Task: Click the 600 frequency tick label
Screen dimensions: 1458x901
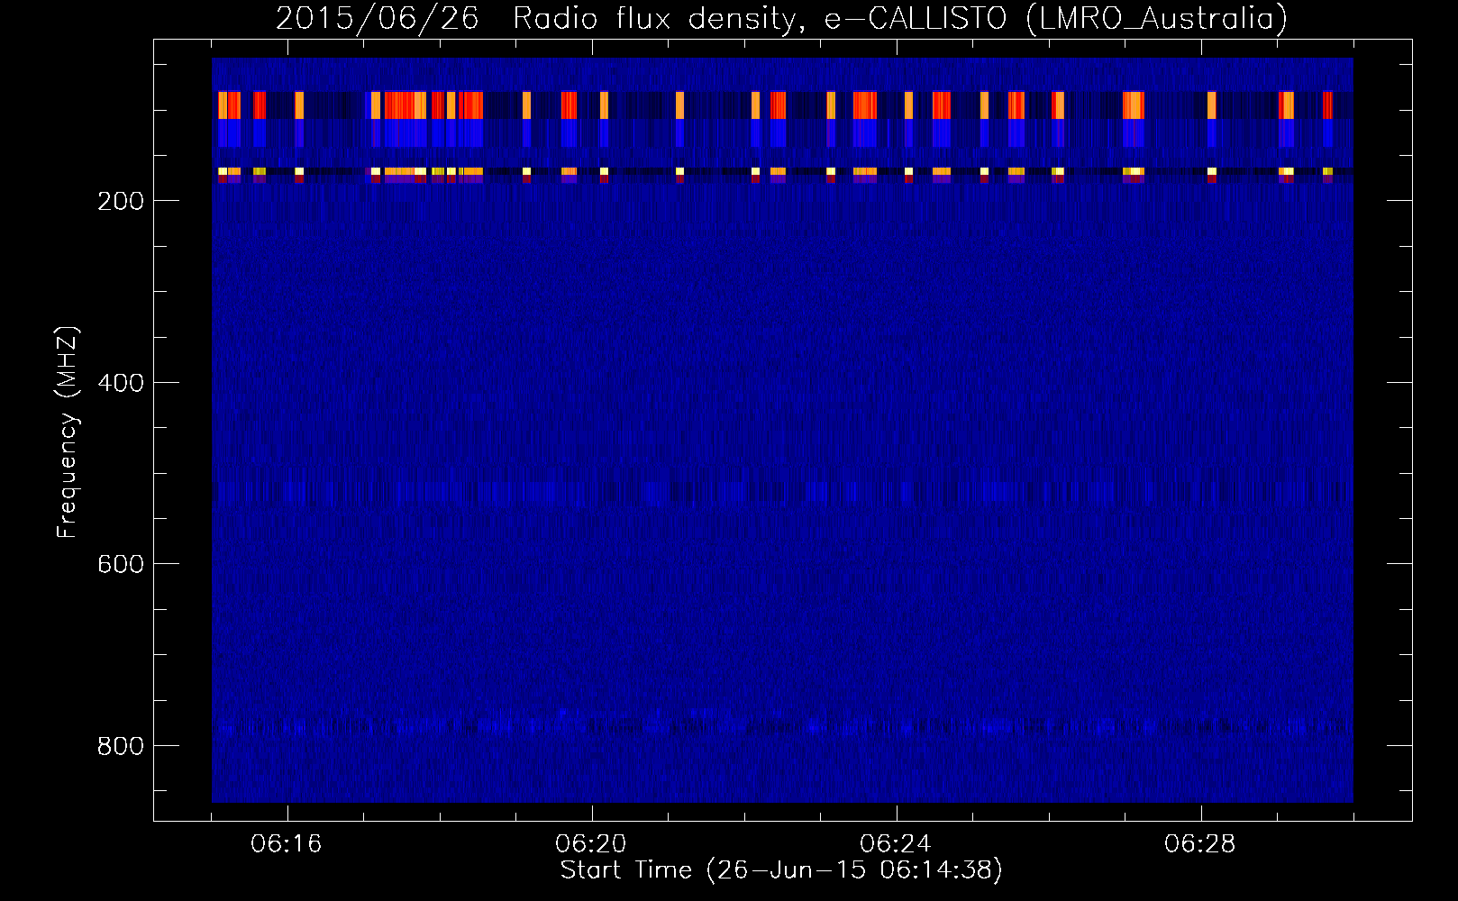Action: [121, 564]
